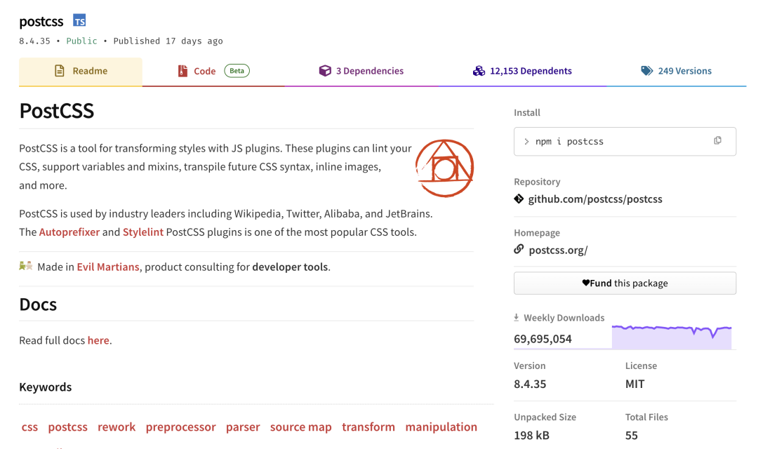Open the Code Beta tab
Image resolution: width=758 pixels, height=449 pixels.
tap(213, 71)
